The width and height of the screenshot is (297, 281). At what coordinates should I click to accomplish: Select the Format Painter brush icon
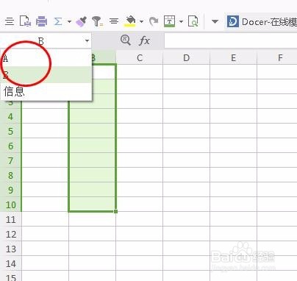click(x=81, y=21)
